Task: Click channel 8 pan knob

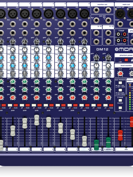Action: [85, 98]
